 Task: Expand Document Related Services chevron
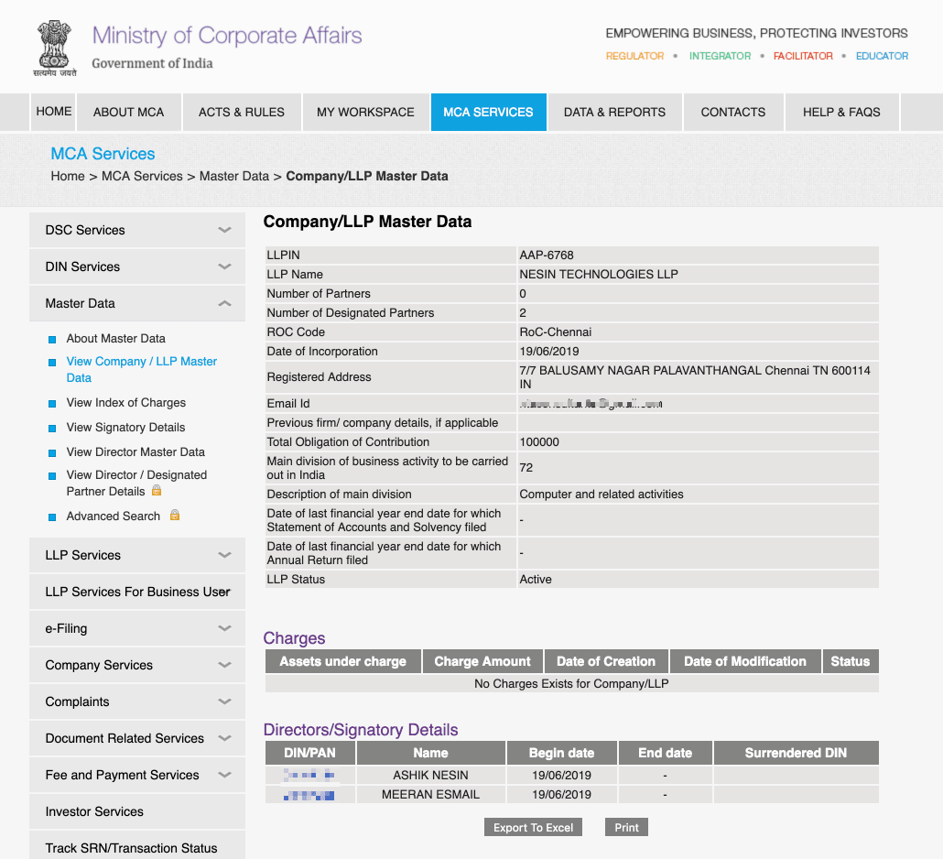(224, 739)
